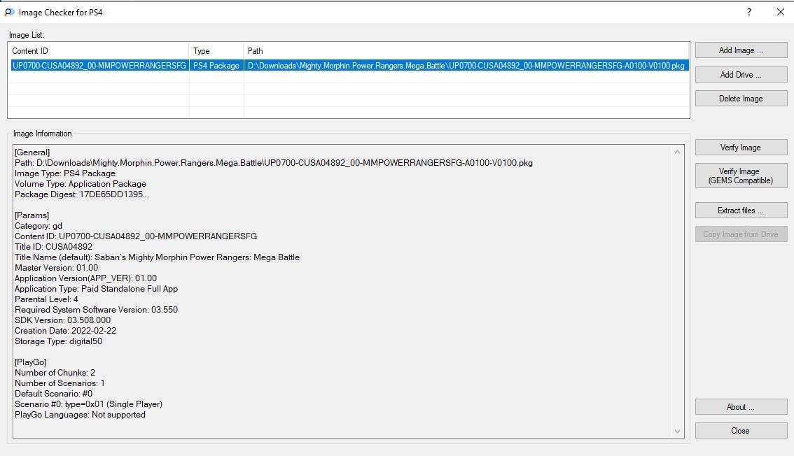Click the Image Type: PS4 Package line
Screen dimensions: 794x456
[x=65, y=173]
